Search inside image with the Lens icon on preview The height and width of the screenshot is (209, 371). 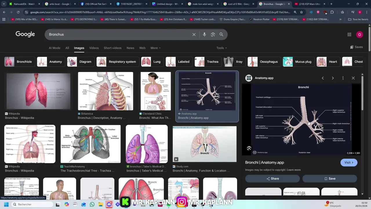[249, 148]
